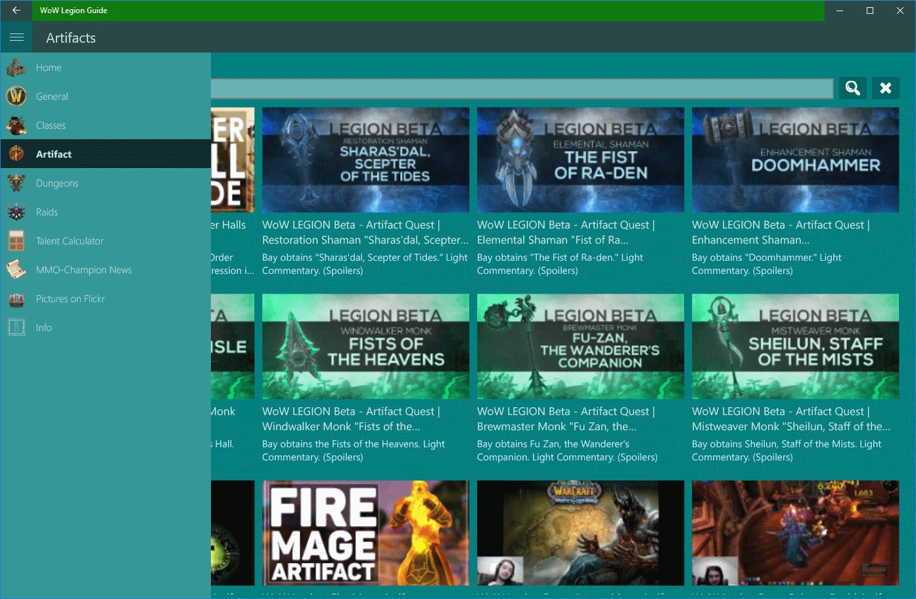Click the MMO-Champion News scroll icon
The width and height of the screenshot is (916, 599).
tap(16, 270)
